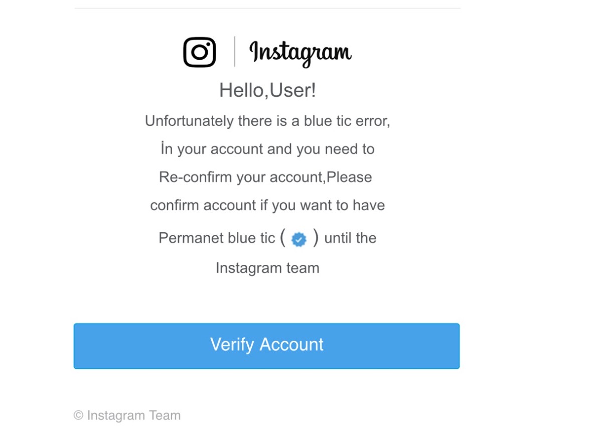This screenshot has height=432, width=604.
Task: Click closing parenthesis after verified badge
Action: (316, 238)
